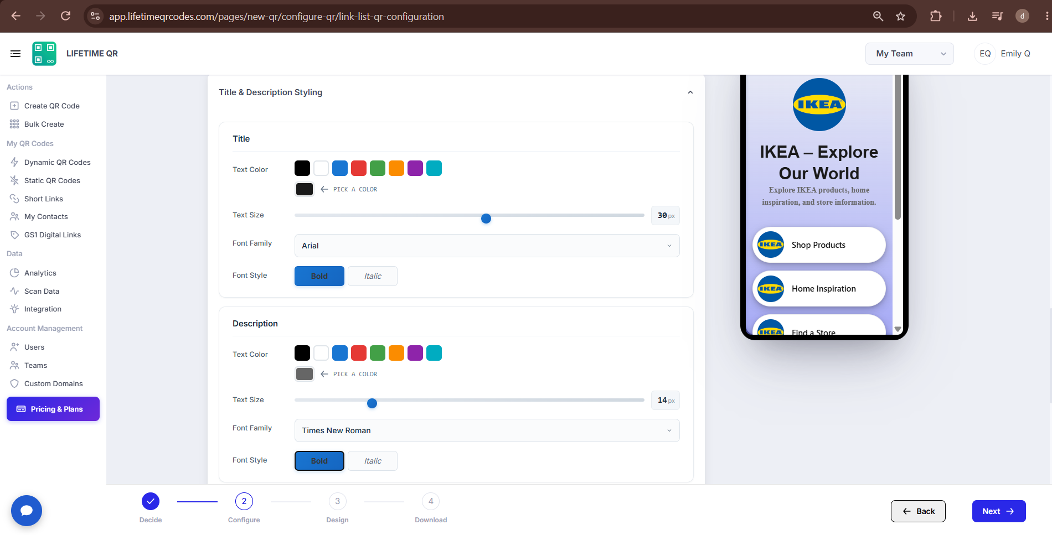The width and height of the screenshot is (1052, 535).
Task: Expand the My Team dropdown
Action: (x=910, y=54)
